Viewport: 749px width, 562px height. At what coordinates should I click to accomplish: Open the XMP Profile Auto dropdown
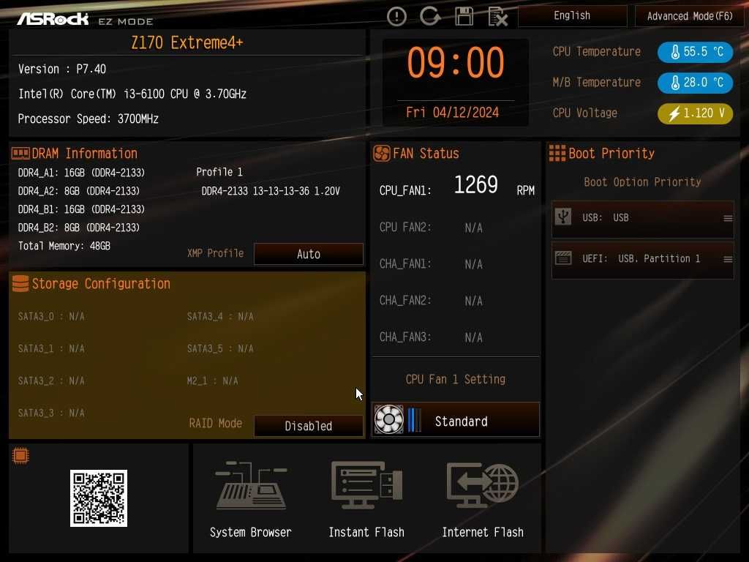tap(309, 254)
